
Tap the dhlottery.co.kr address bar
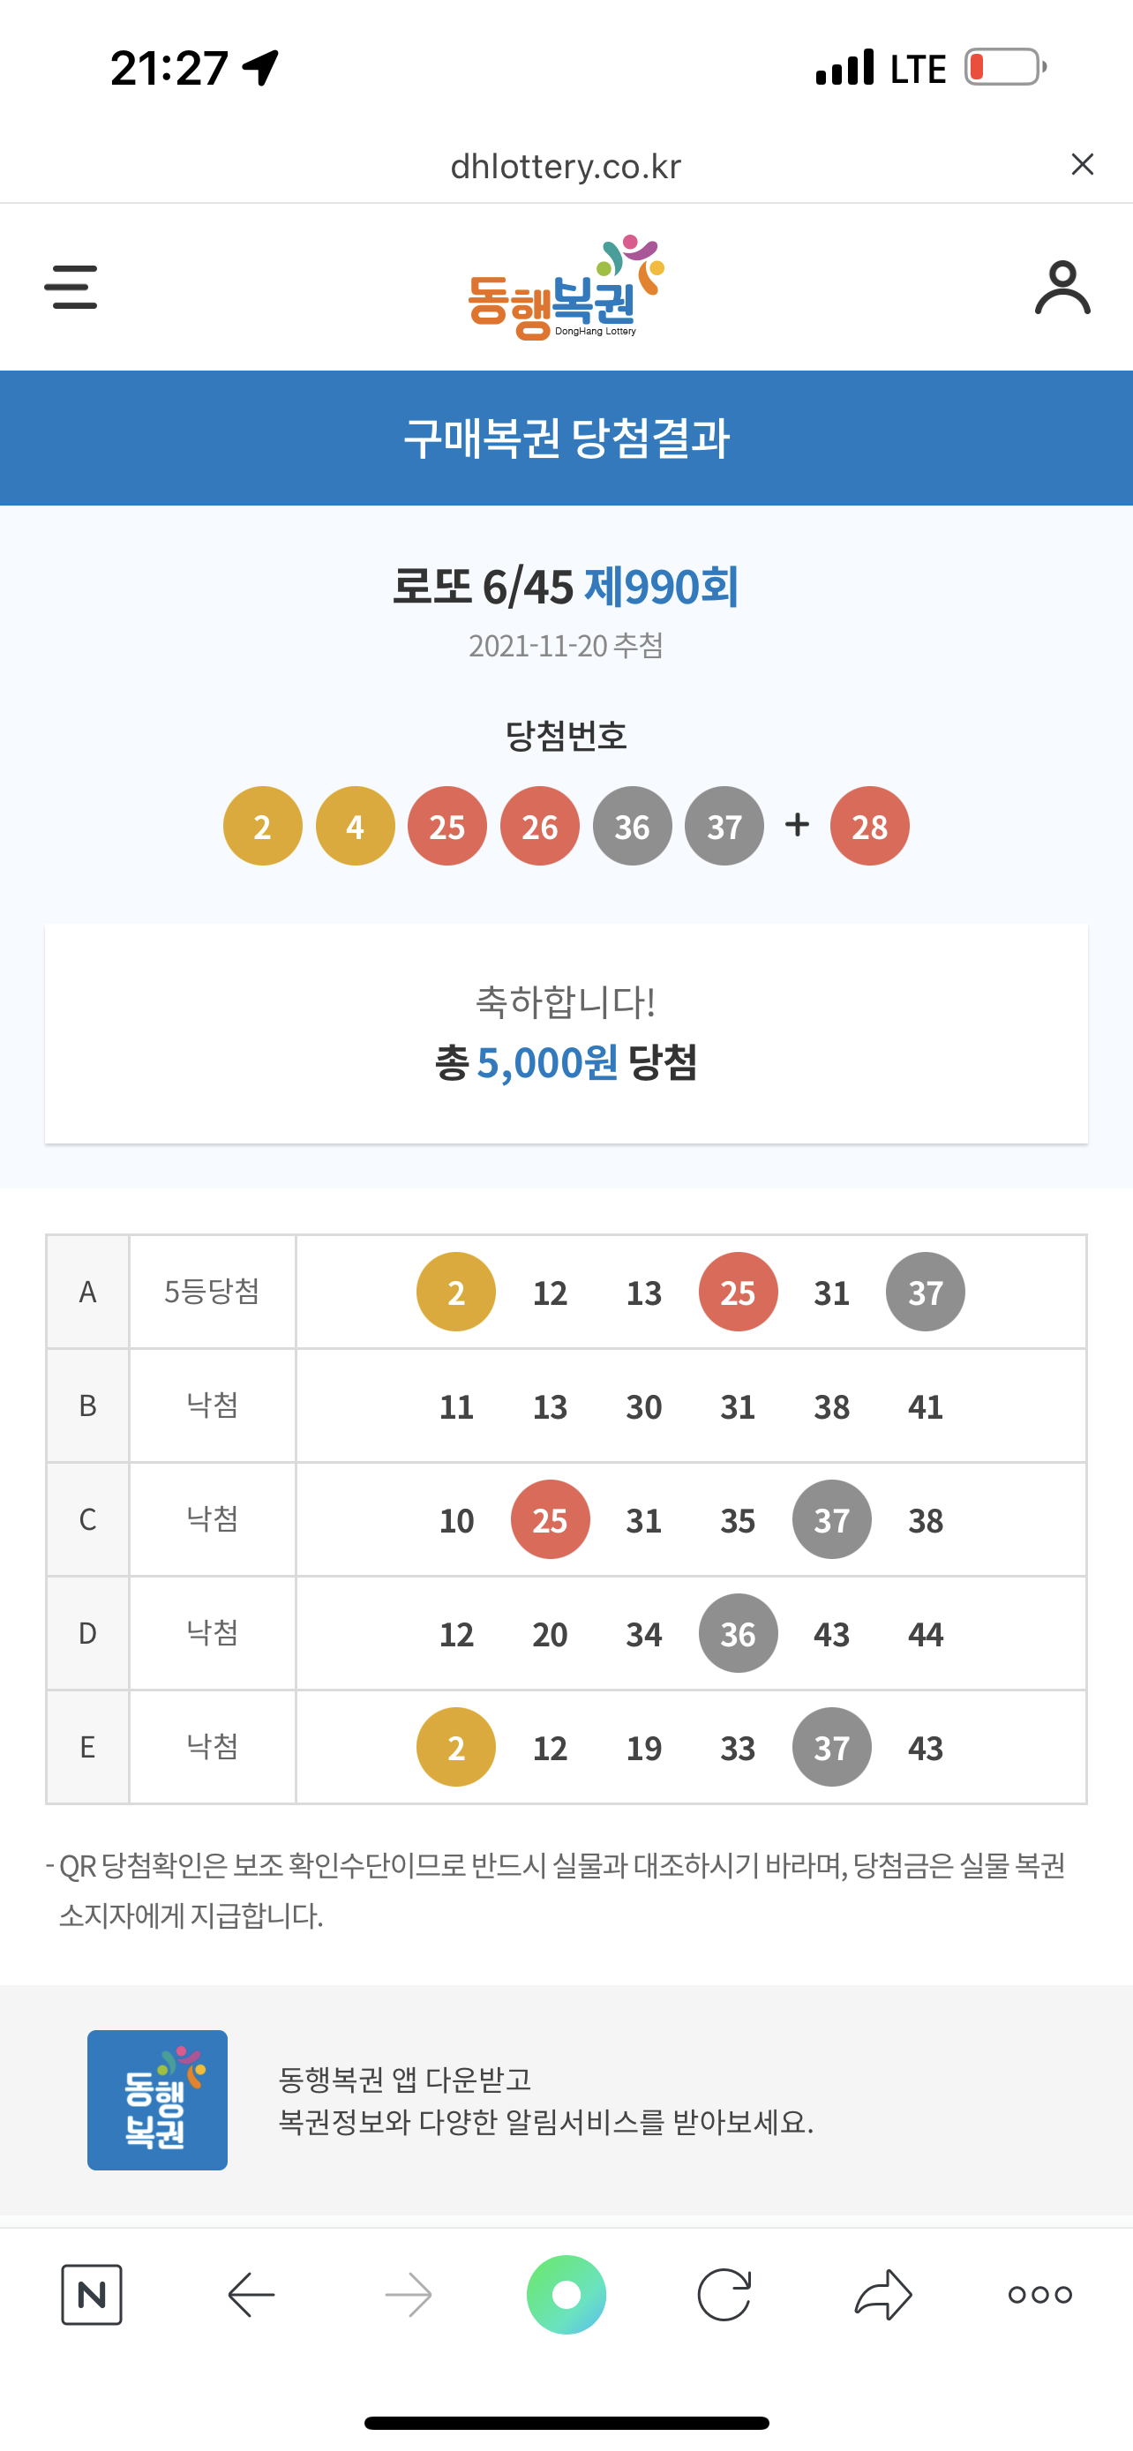point(566,167)
